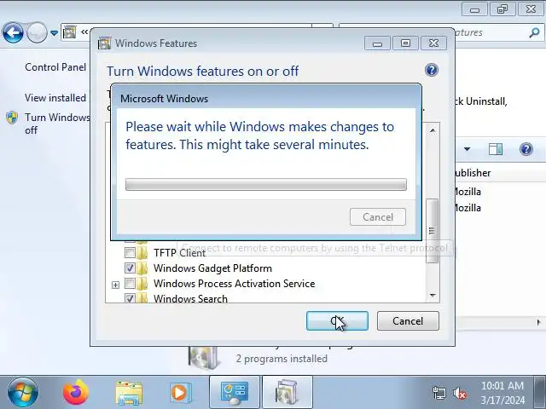Image resolution: width=546 pixels, height=409 pixels.
Task: Click the shield icon beside Turn Windows
Action: (x=12, y=118)
